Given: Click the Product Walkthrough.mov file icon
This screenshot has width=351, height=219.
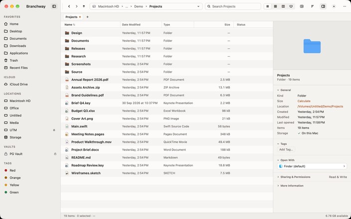Looking at the screenshot, I should point(67,142).
